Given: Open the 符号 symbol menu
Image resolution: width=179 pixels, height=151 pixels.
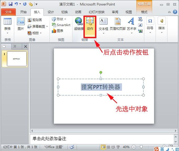Looking at the screenshot, I should (x=150, y=25).
